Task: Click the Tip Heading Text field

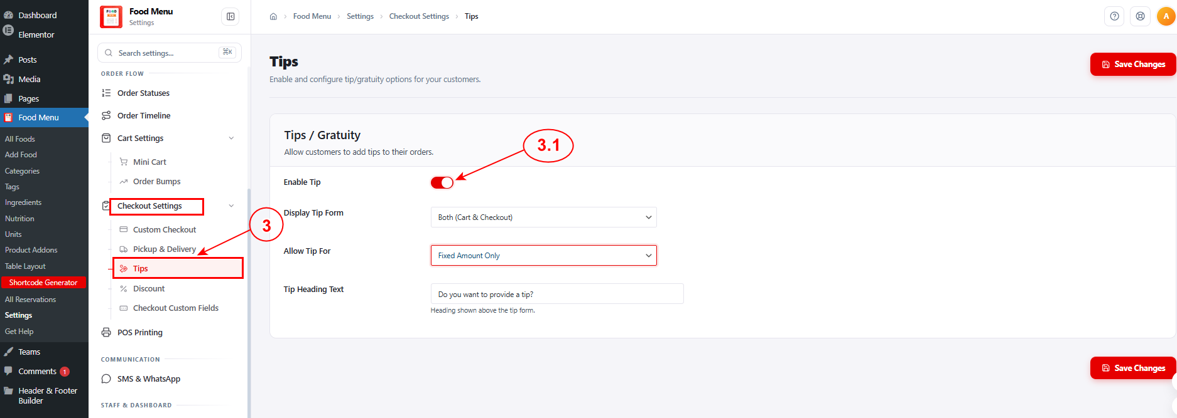Action: (x=557, y=294)
